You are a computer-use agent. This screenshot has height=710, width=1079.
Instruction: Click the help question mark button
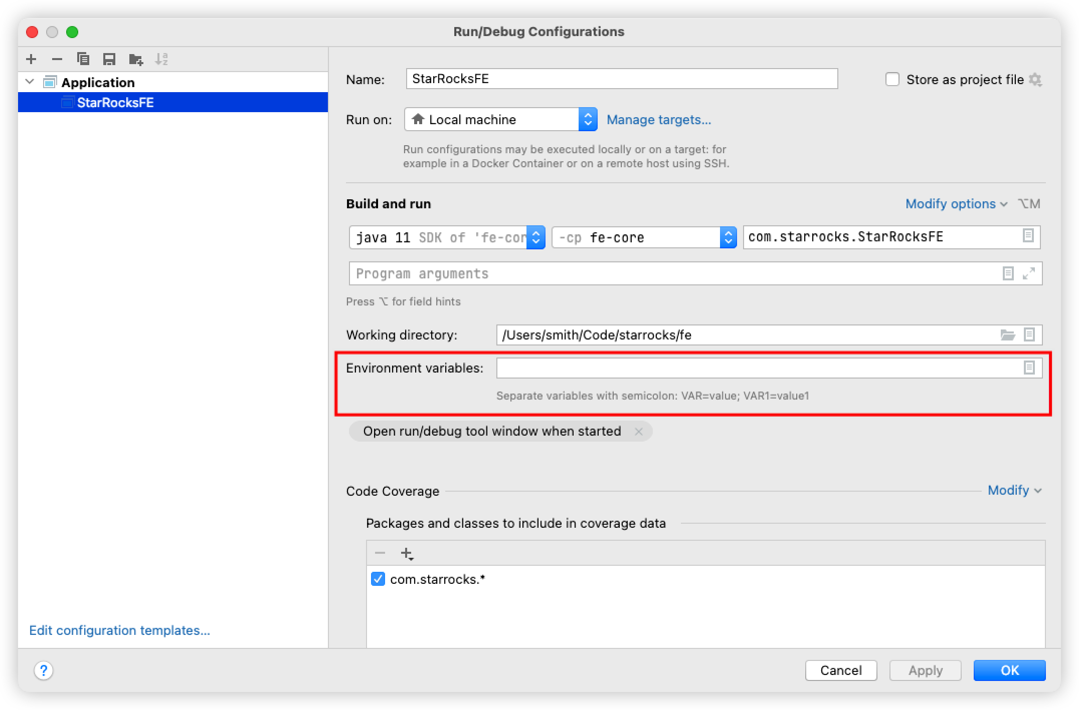[x=44, y=670]
